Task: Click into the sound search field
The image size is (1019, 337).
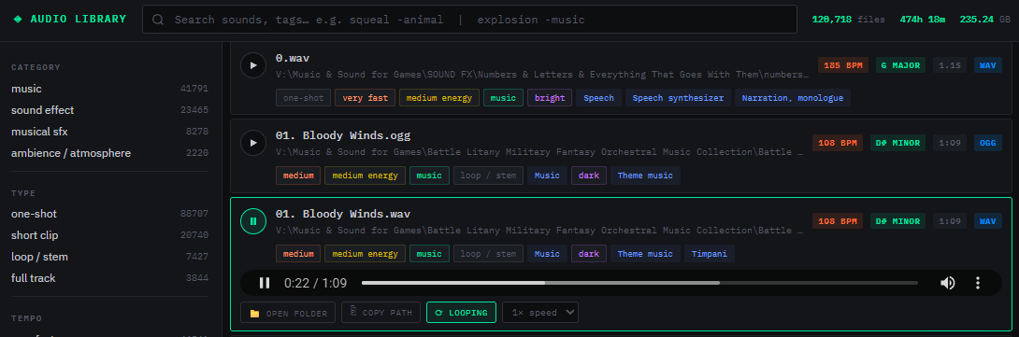Action: (x=469, y=20)
